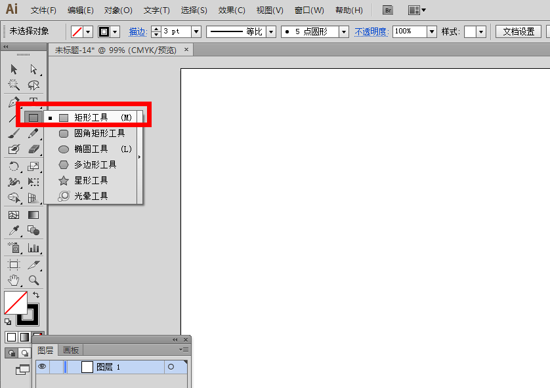Select the Selection tool (black arrow)
Screen dimensions: 550x388
click(x=14, y=69)
